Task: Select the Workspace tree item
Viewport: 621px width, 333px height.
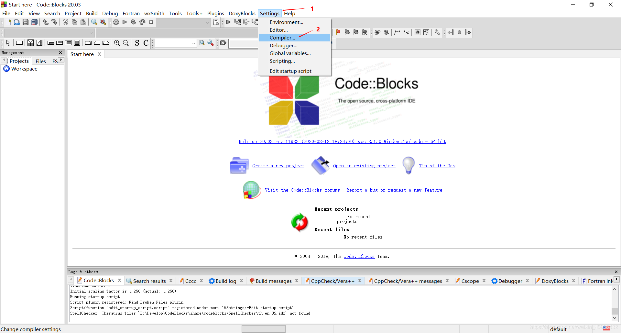Action: [x=24, y=69]
